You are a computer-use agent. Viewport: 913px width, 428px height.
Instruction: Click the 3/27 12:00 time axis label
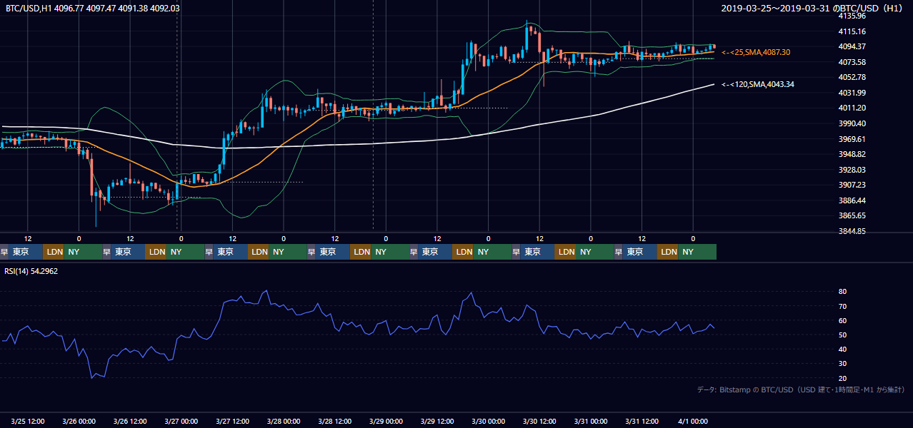coord(233,421)
